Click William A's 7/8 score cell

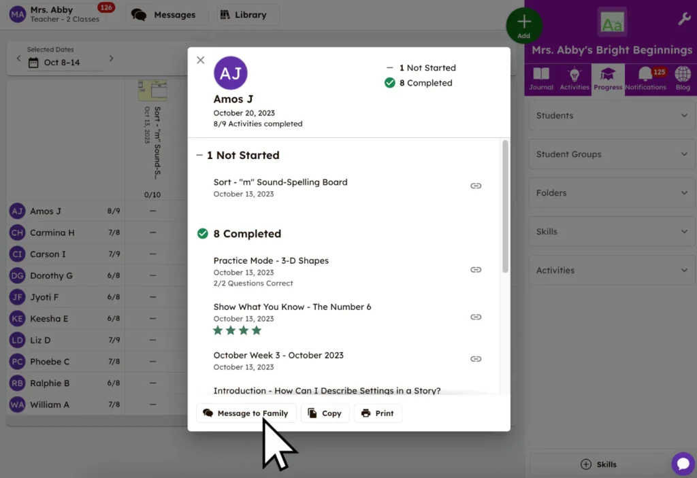point(114,405)
